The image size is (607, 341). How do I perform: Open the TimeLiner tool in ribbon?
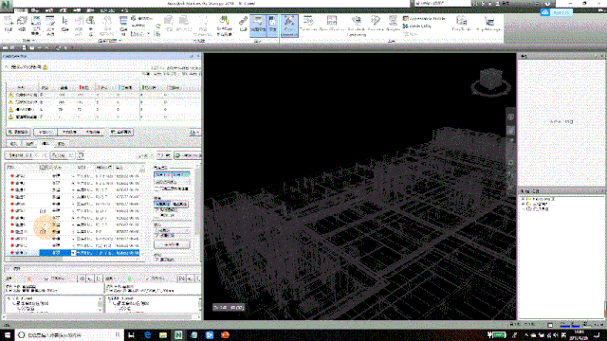click(x=308, y=23)
